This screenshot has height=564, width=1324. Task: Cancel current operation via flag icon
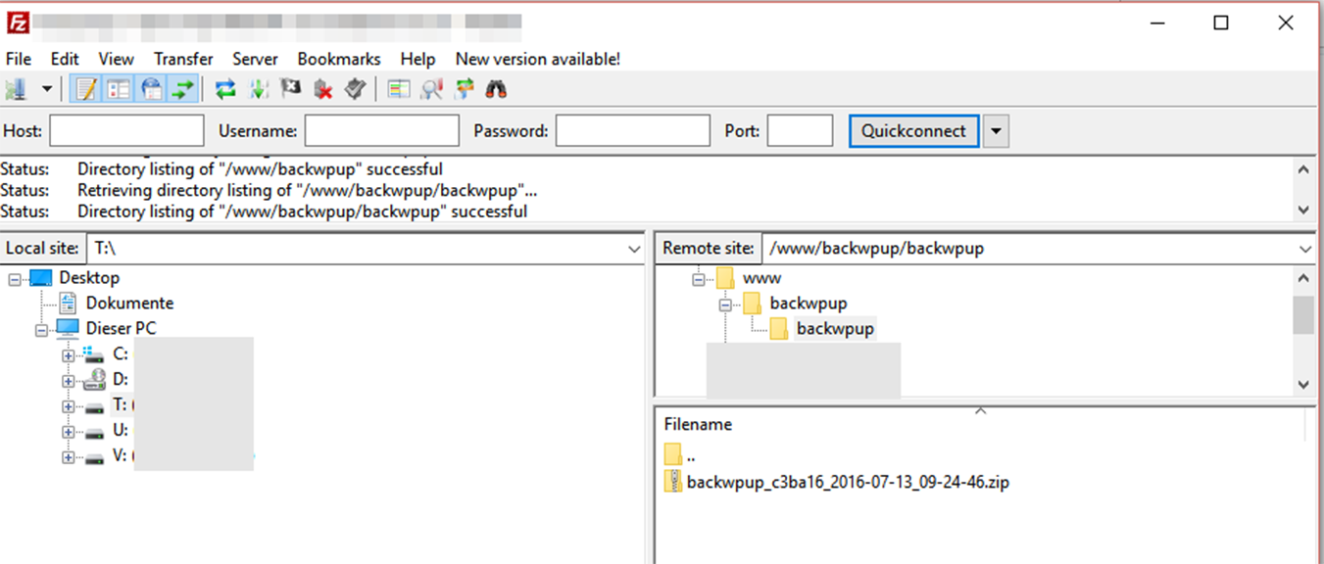(290, 89)
